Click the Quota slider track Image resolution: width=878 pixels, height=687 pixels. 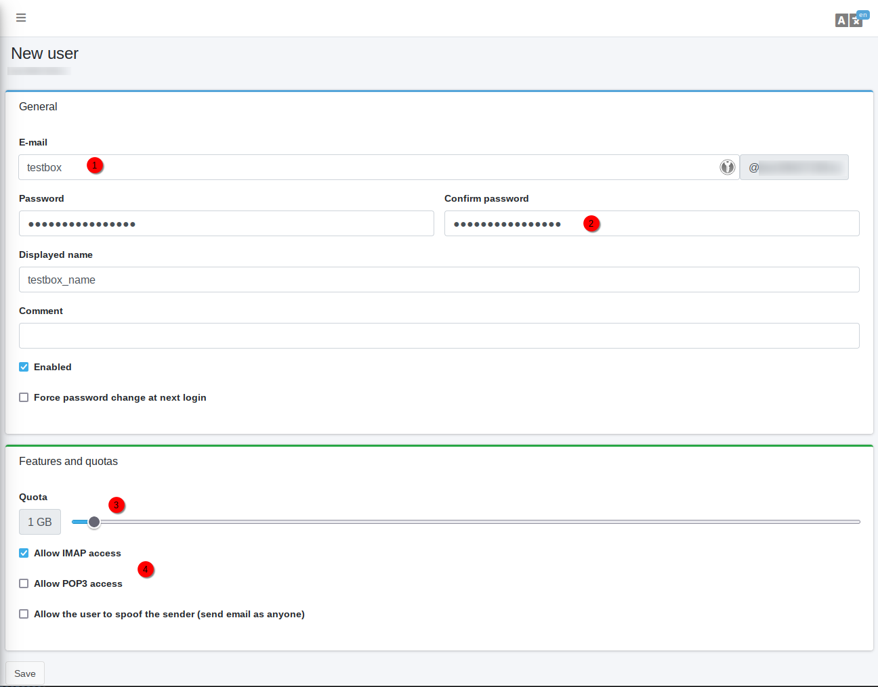tap(466, 522)
